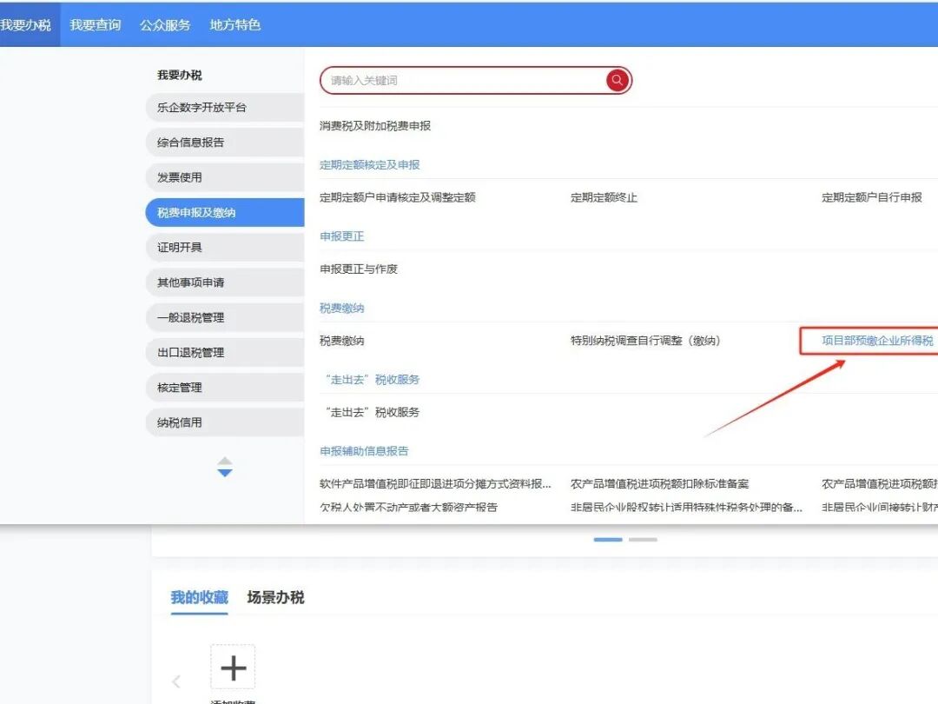The height and width of the screenshot is (704, 938).
Task: Select 一般退税管理 in sidebar
Action: (x=225, y=317)
